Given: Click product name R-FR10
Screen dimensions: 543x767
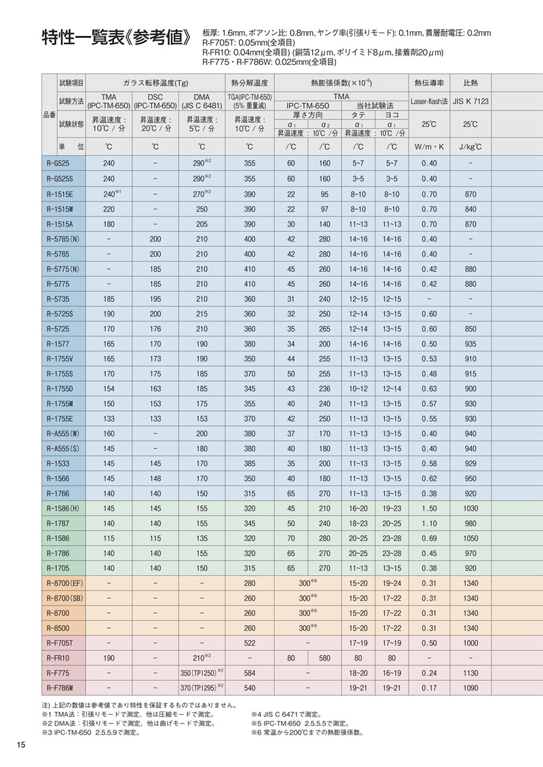Looking at the screenshot, I should coord(58,658).
